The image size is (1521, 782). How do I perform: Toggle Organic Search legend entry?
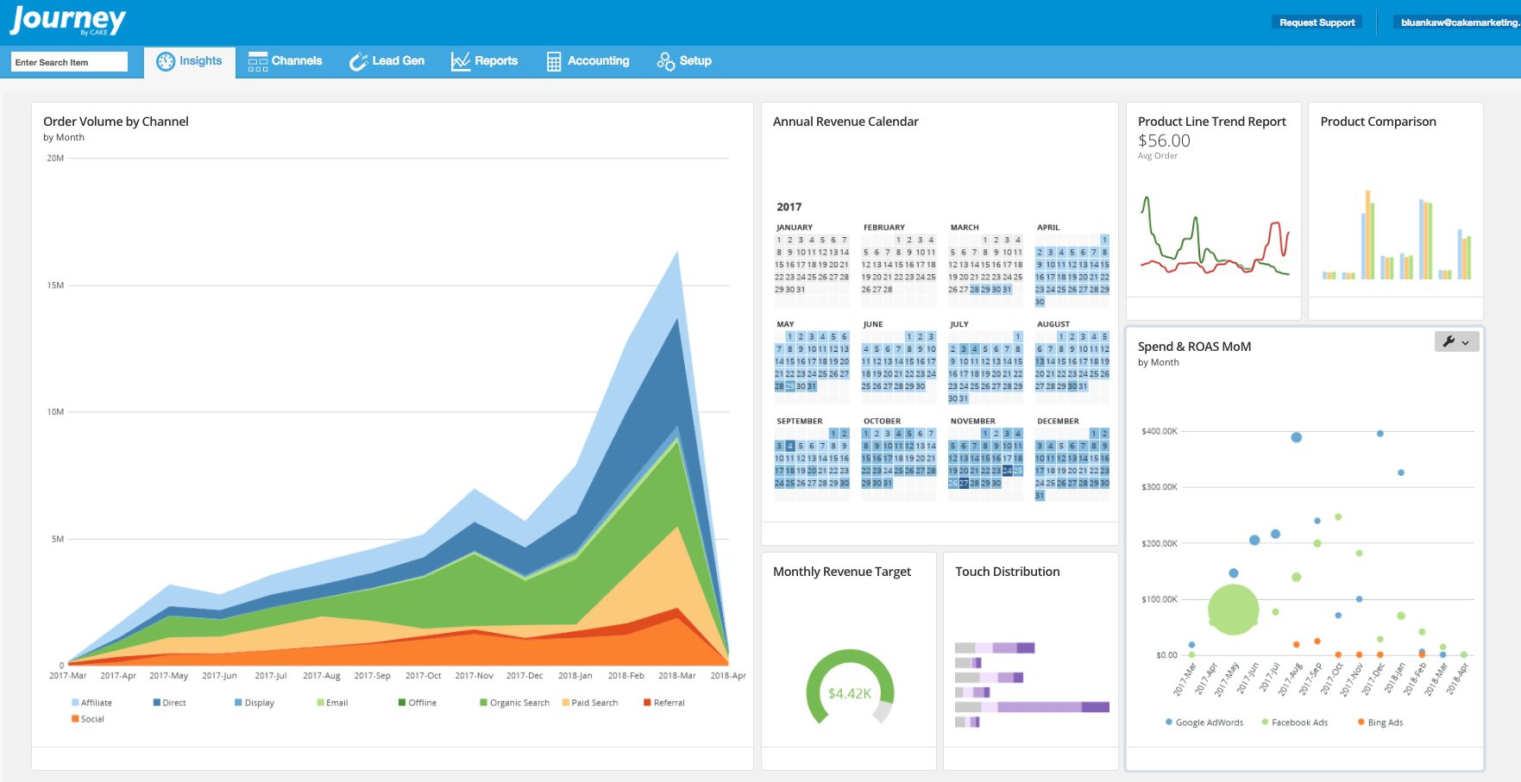pos(514,703)
